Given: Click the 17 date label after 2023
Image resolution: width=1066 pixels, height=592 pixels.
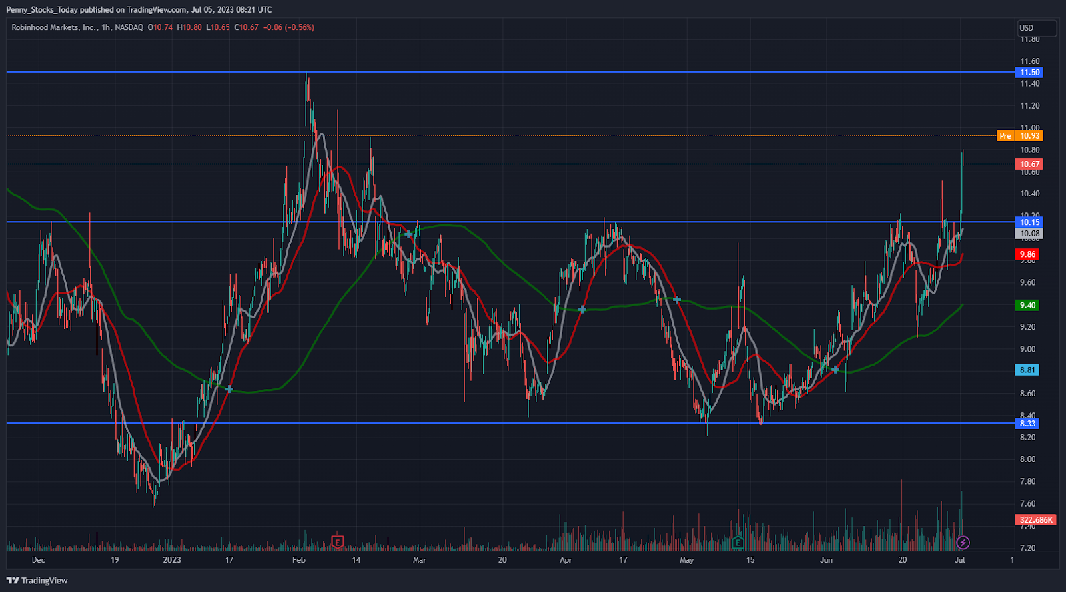Looking at the screenshot, I should [x=229, y=560].
